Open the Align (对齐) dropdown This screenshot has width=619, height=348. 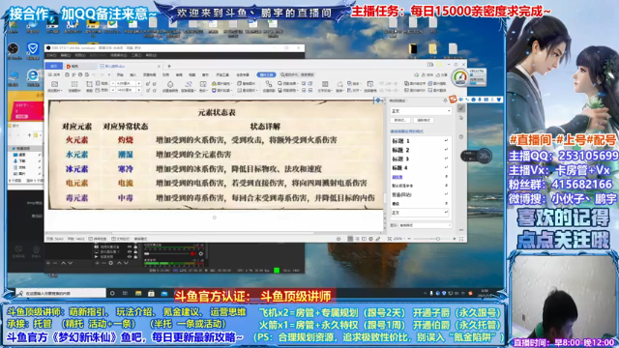(354, 90)
